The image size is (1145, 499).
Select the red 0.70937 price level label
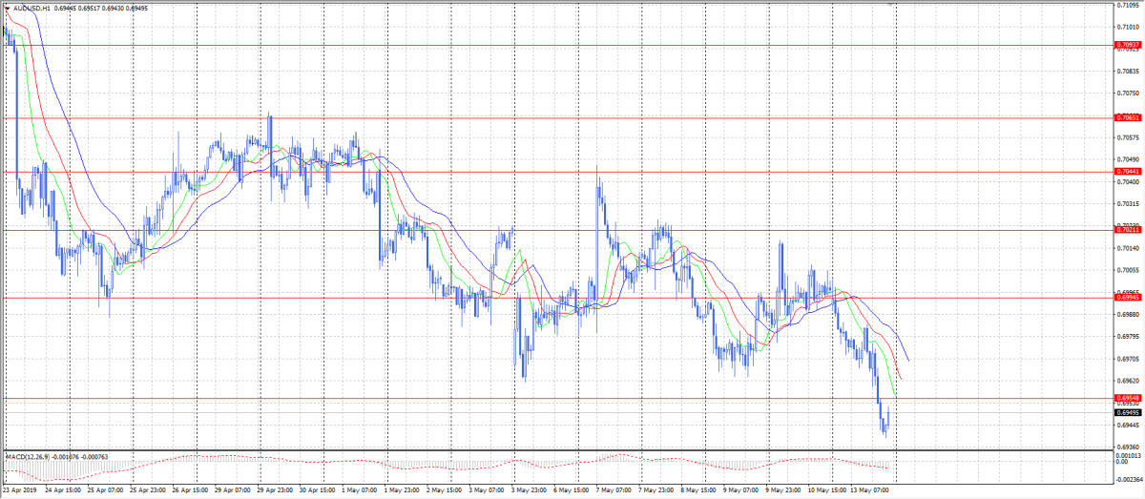click(1128, 45)
